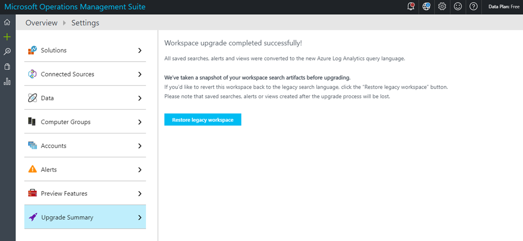Screen dimensions: 523x241
Task: Click the Restore legacy workspace button
Action: (x=203, y=120)
